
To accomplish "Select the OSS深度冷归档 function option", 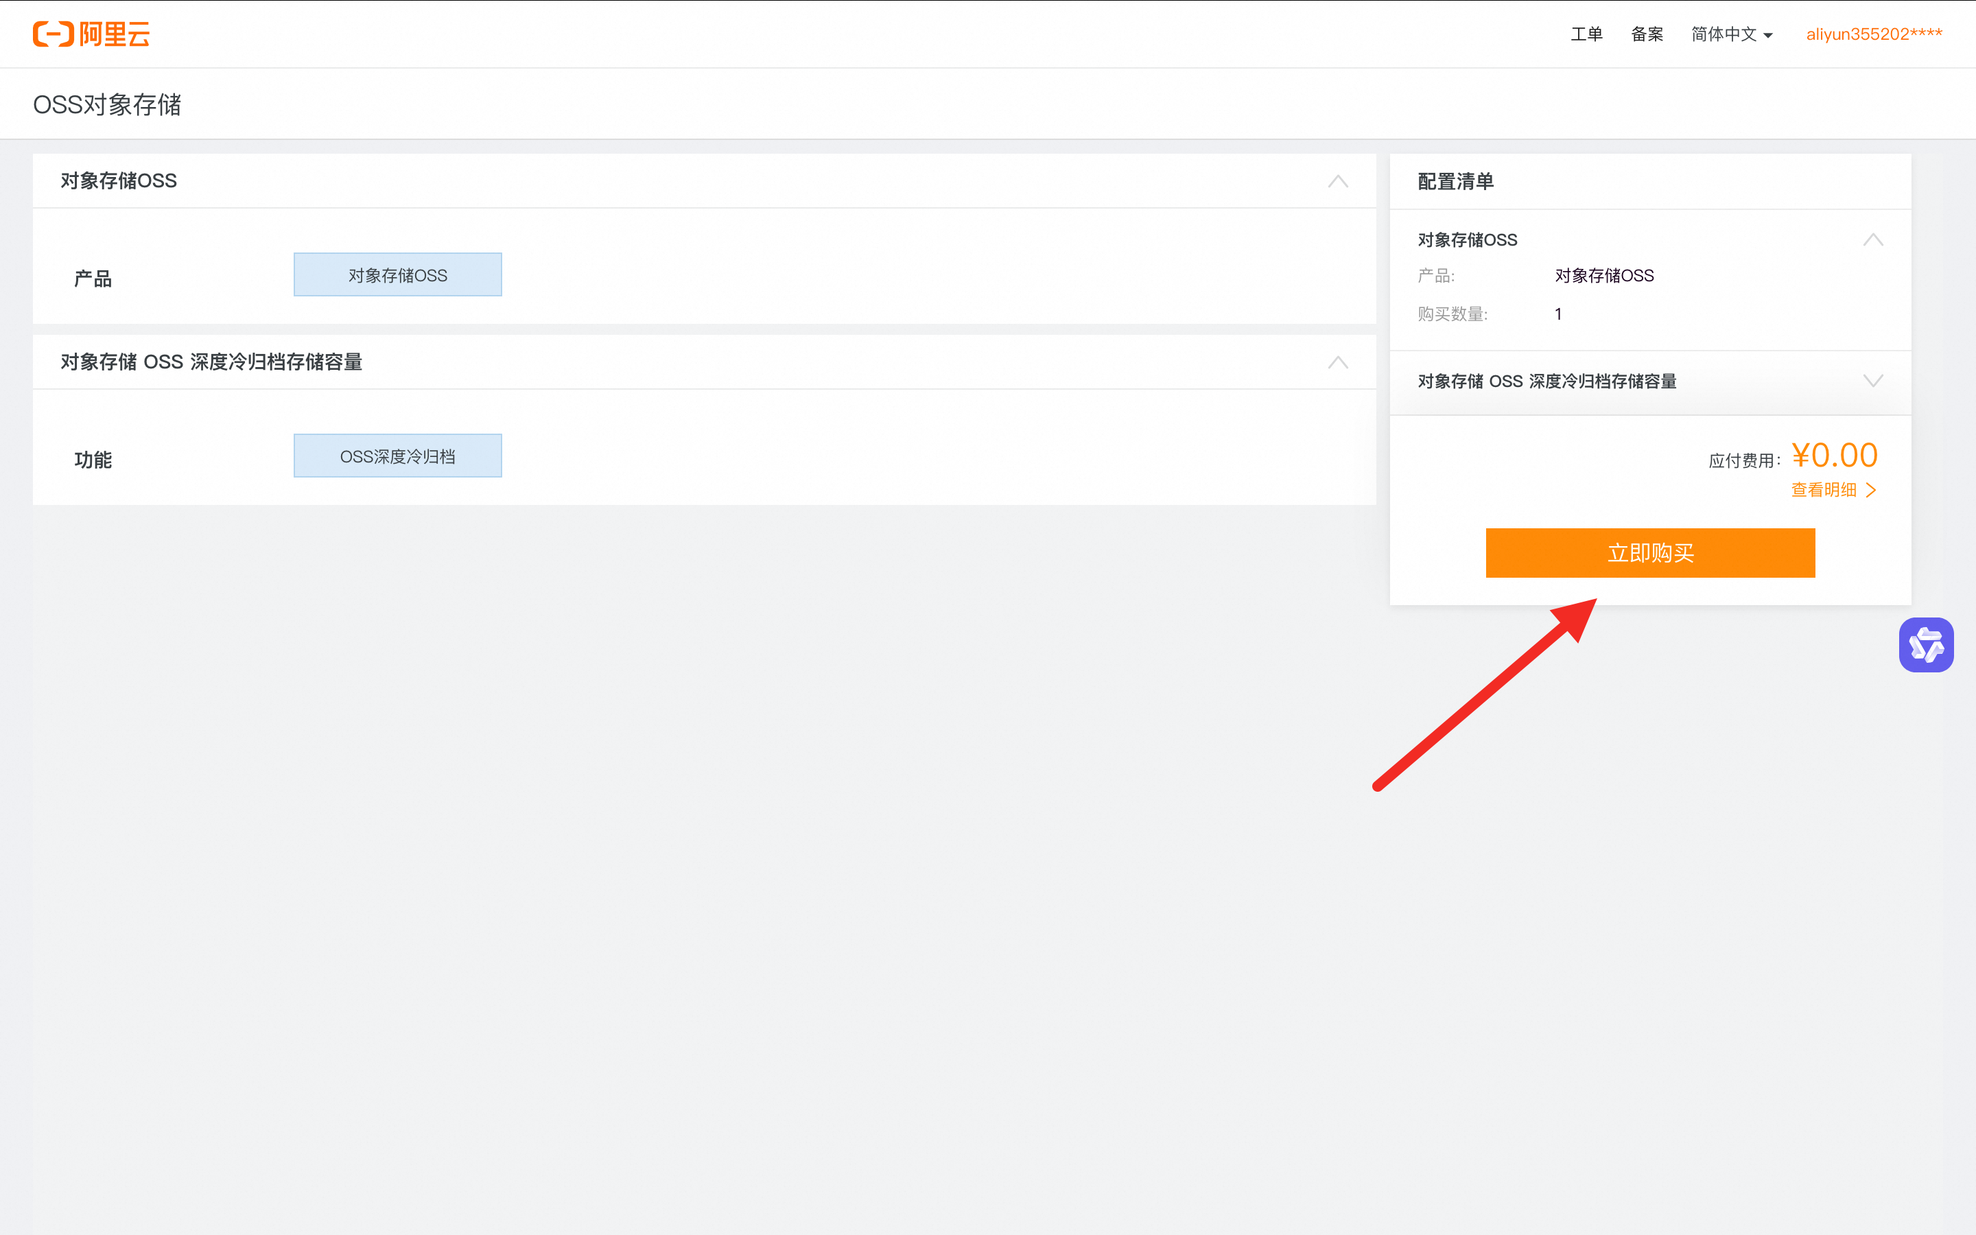I will click(398, 456).
